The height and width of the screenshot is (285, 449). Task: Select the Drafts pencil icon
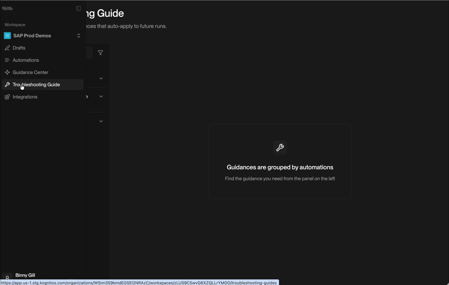coord(7,47)
